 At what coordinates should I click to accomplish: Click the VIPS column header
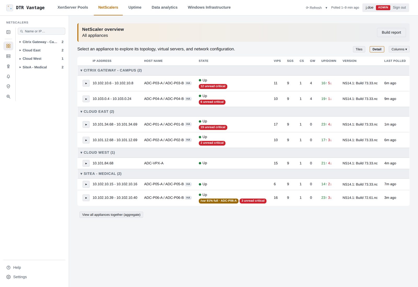pyautogui.click(x=277, y=61)
